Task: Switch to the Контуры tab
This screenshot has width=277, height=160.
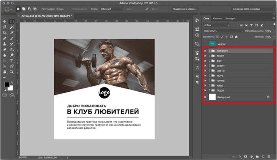Action: click(x=230, y=18)
